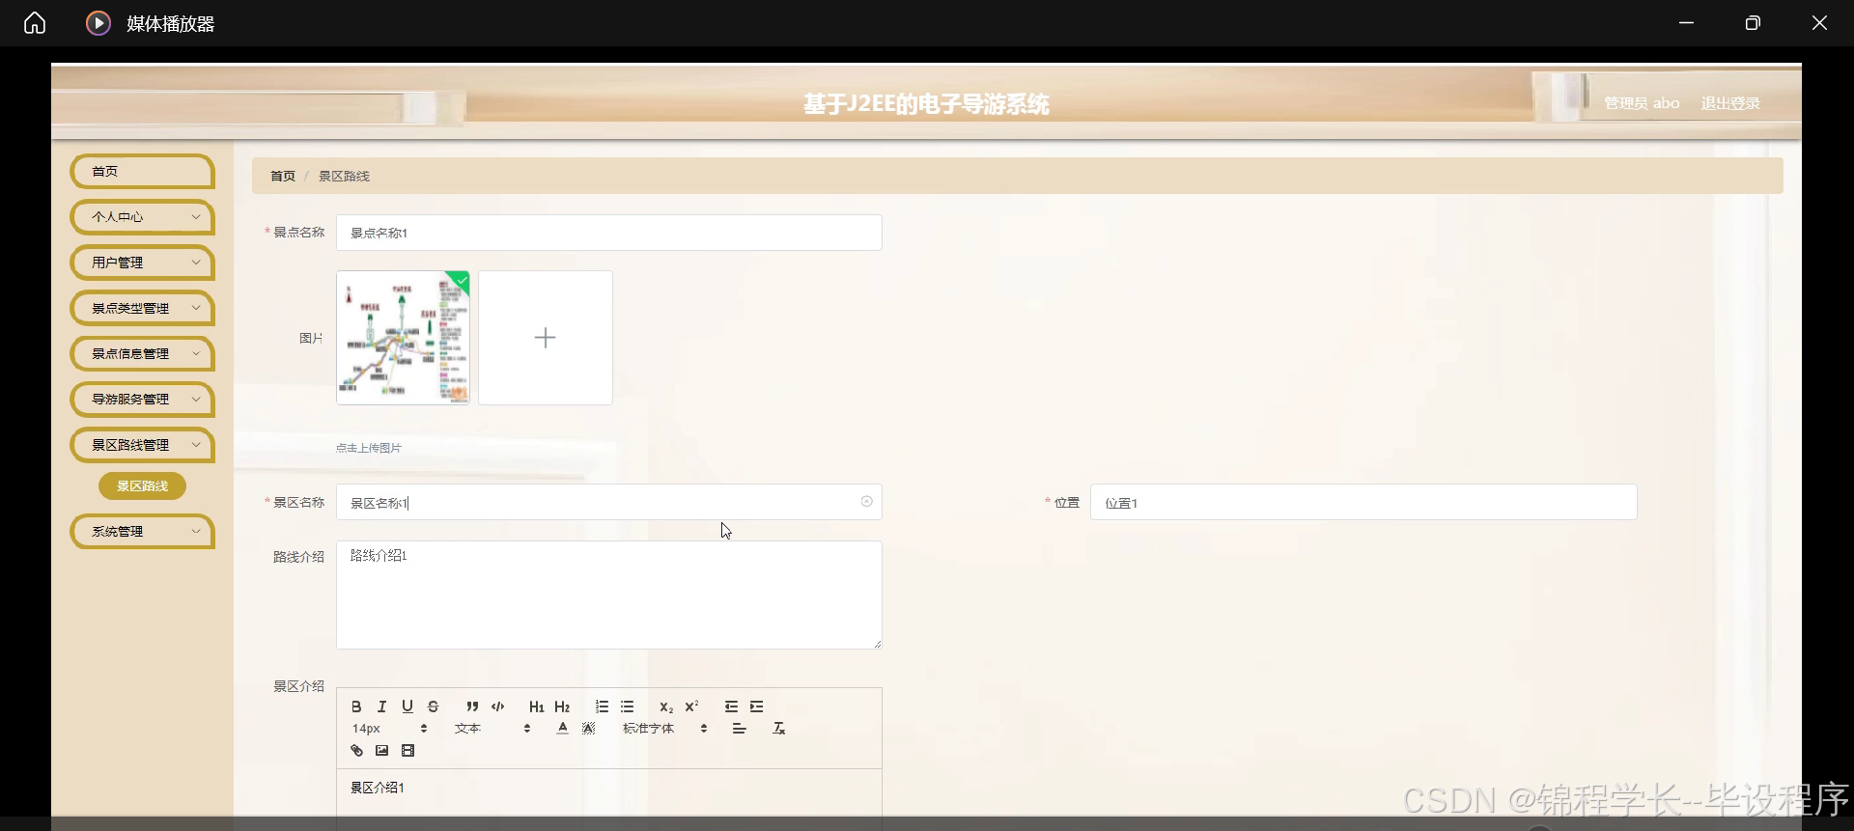Click the 景区介绍1 rich text content
Viewport: 1854px width, 831px height.
pos(378,788)
